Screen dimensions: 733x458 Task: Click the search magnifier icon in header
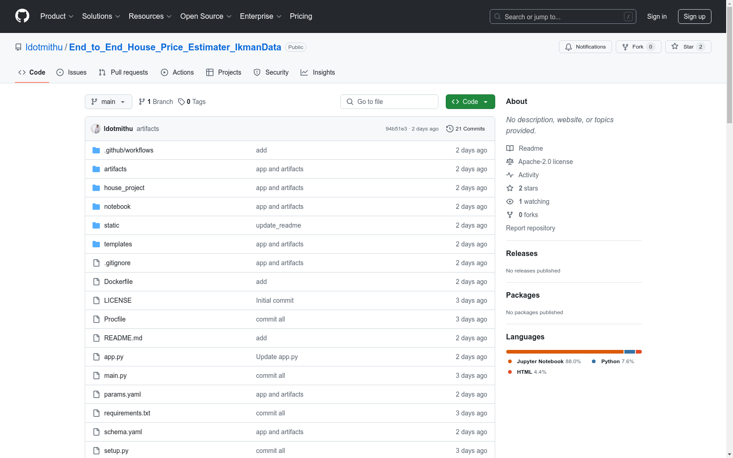(x=498, y=16)
